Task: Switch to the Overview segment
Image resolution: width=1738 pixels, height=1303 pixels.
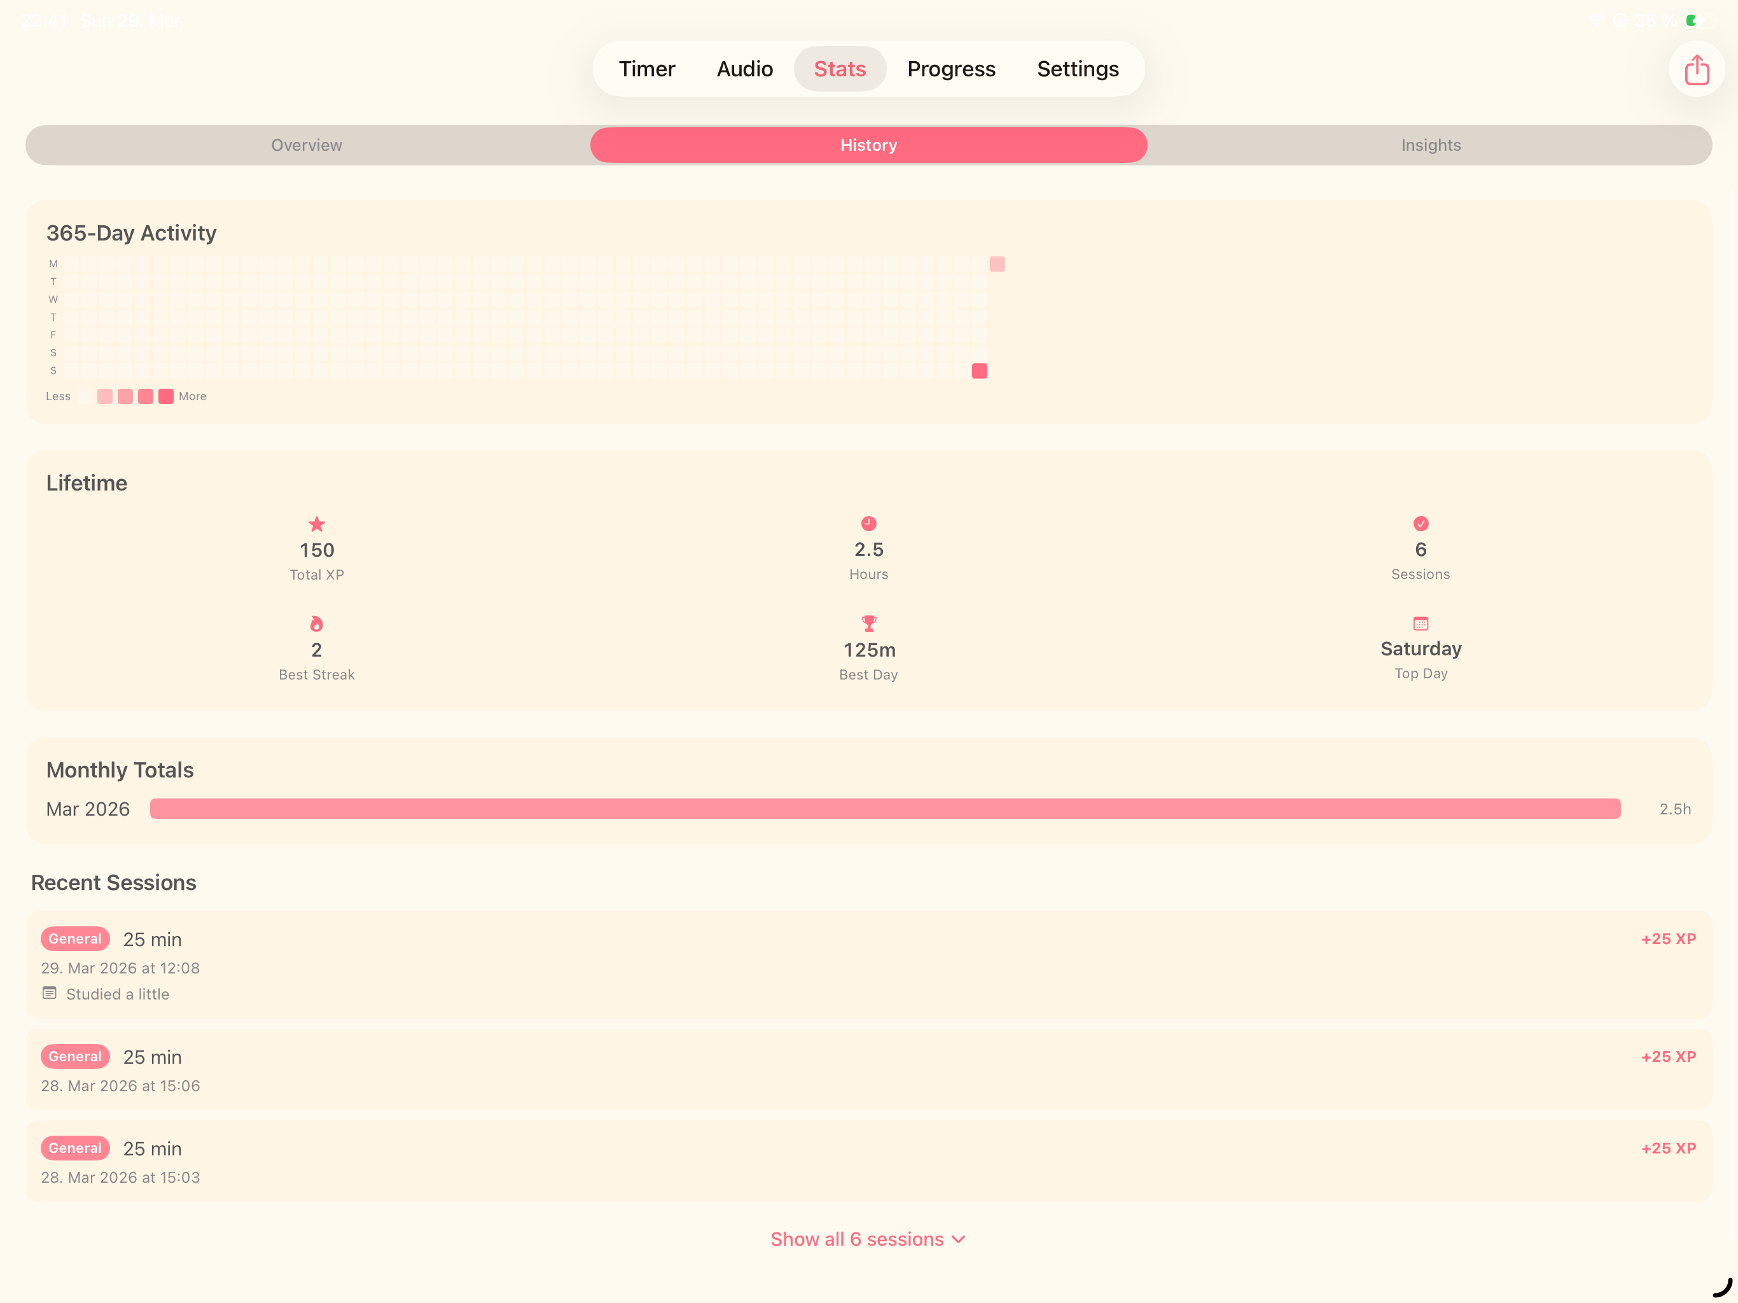Action: (307, 146)
